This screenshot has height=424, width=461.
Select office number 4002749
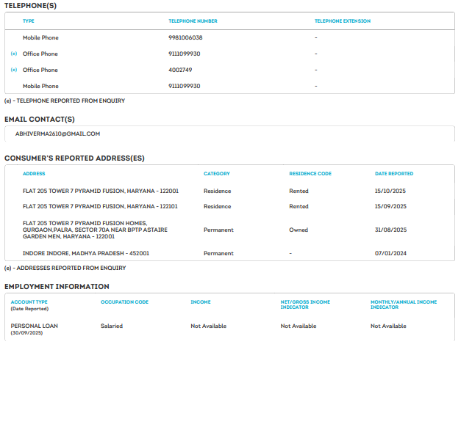[x=180, y=70]
